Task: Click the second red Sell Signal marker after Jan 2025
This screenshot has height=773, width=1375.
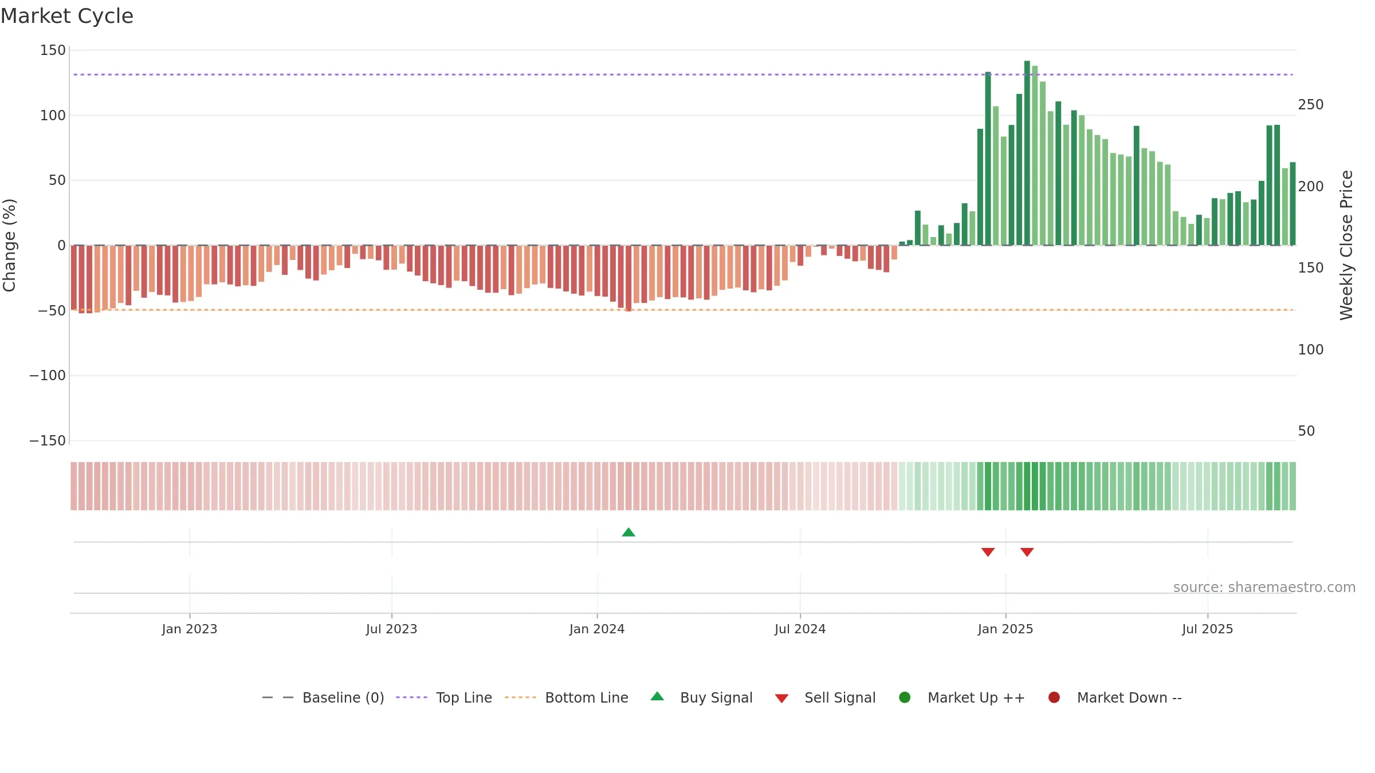Action: tap(1027, 552)
